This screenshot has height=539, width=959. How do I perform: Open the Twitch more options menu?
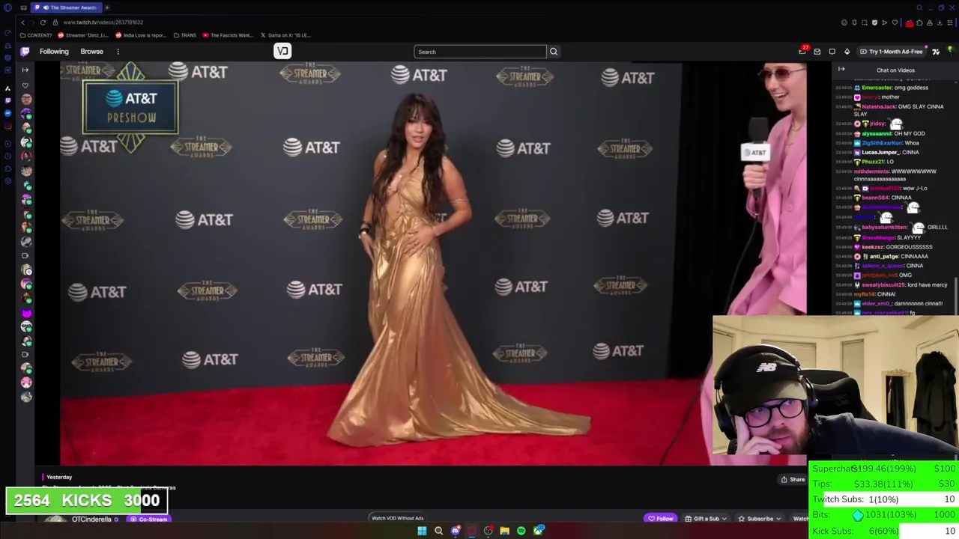118,52
